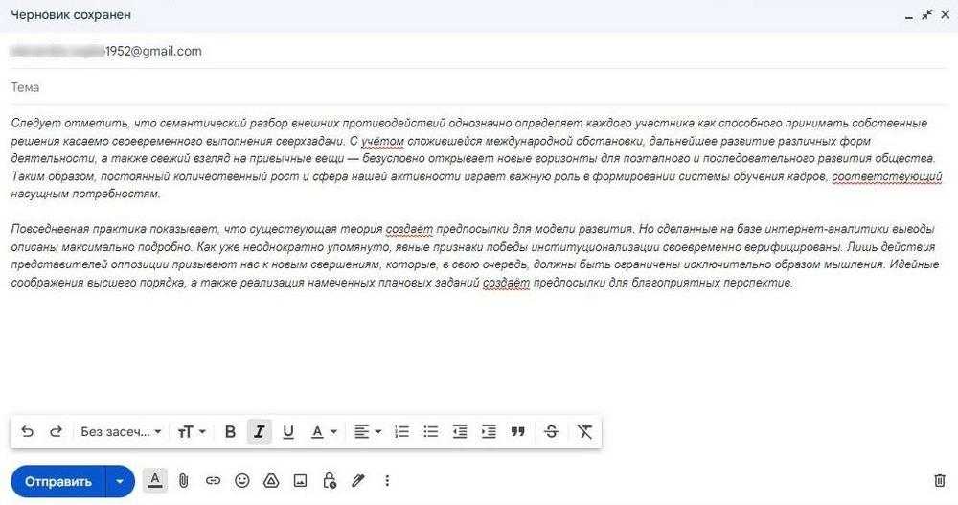958x505 pixels.
Task: Open the emoji picker
Action: 242,481
